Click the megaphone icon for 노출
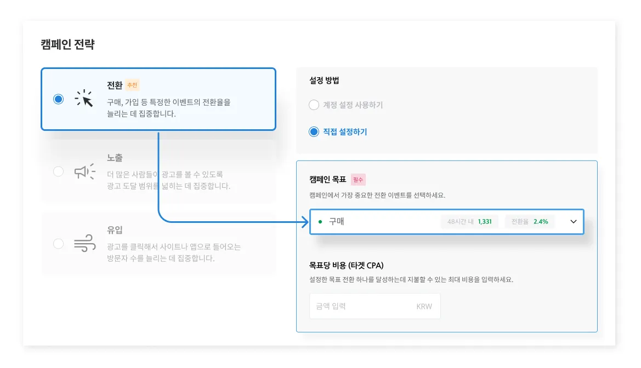The width and height of the screenshot is (641, 368). point(84,171)
